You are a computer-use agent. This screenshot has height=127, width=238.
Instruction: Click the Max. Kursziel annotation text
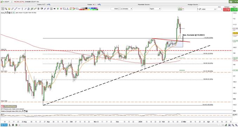pyautogui.click(x=193, y=35)
